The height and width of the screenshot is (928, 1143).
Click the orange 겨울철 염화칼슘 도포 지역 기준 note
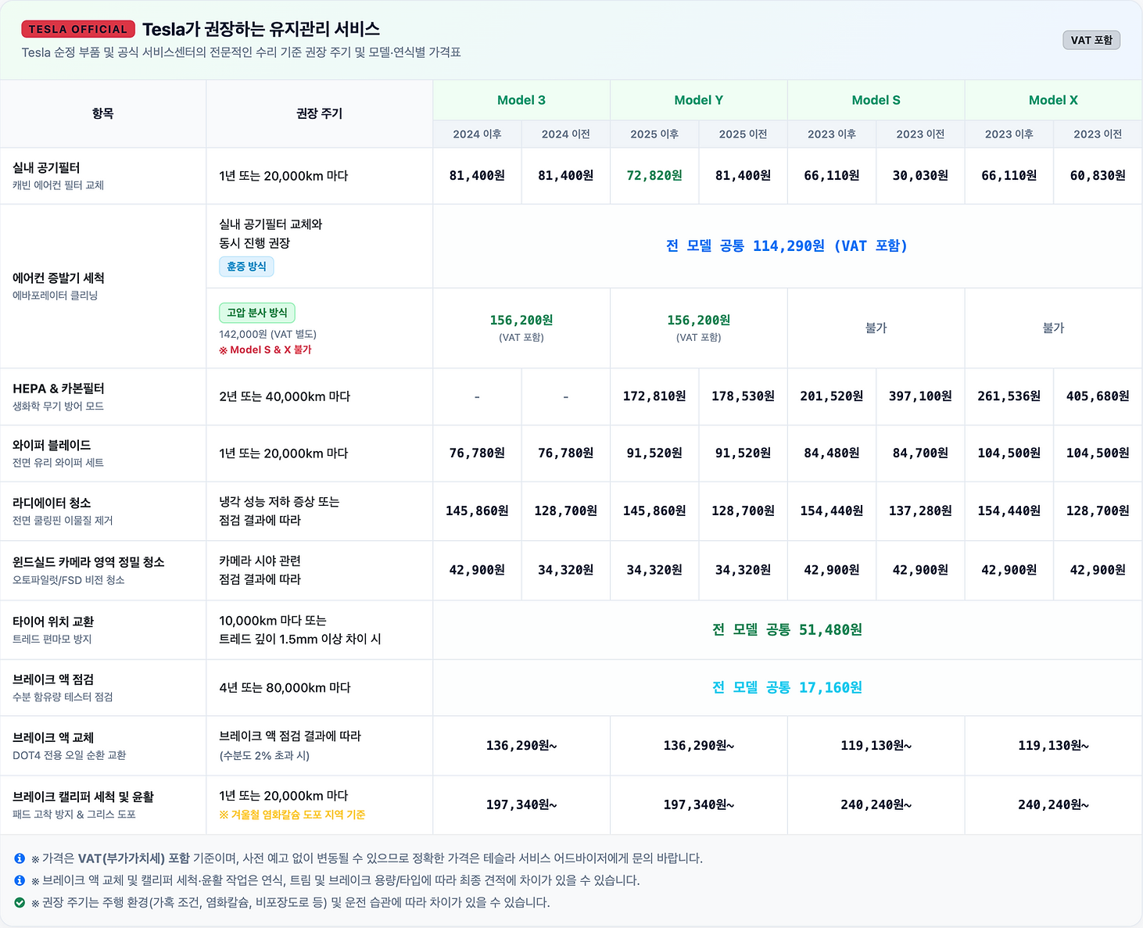[x=292, y=815]
